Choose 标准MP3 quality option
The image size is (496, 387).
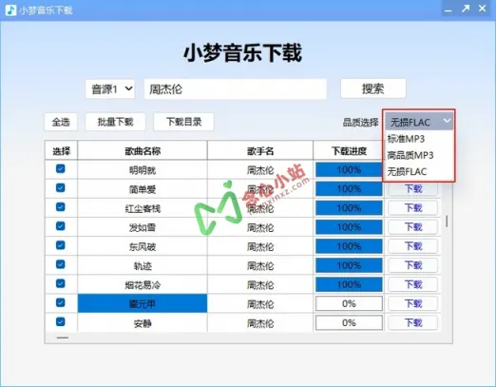click(419, 139)
